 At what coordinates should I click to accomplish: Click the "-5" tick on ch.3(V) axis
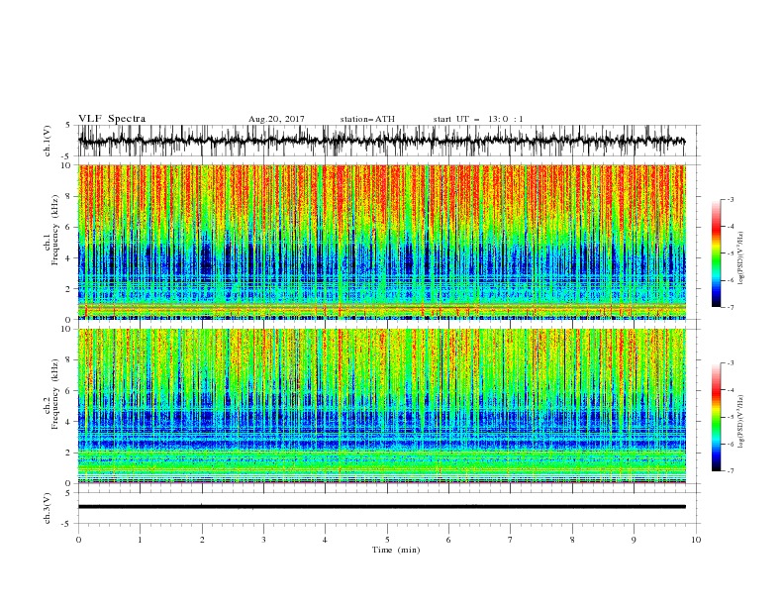67,524
